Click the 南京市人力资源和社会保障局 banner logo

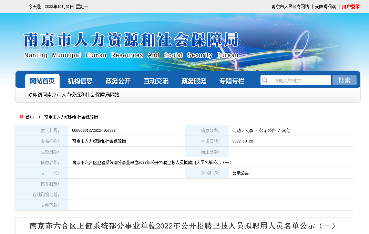tap(131, 45)
